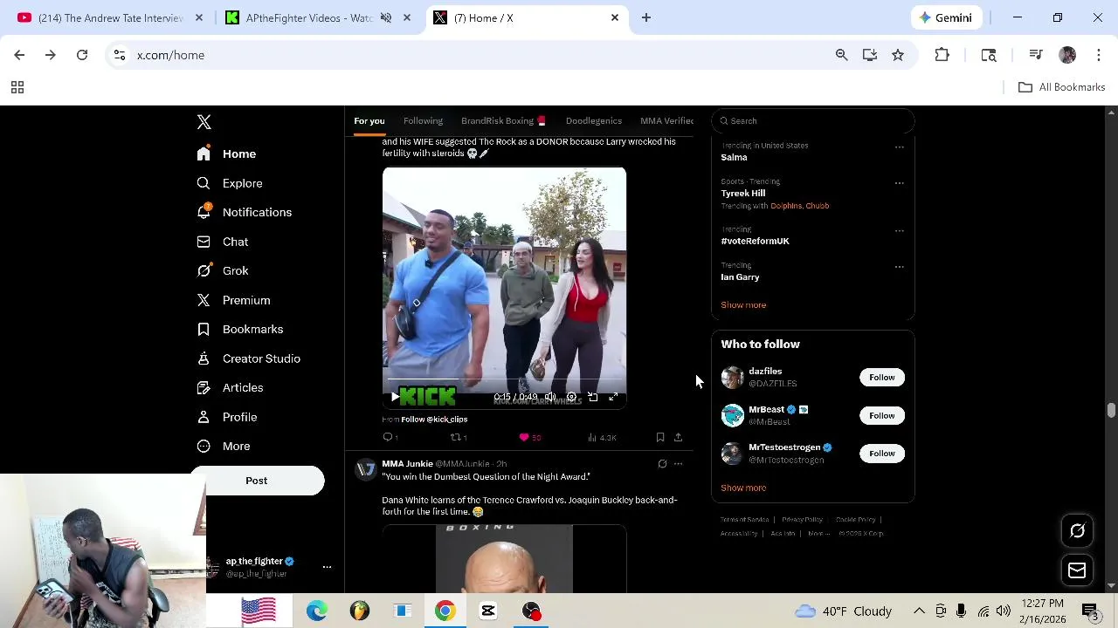Image resolution: width=1118 pixels, height=628 pixels.
Task: Follow dazfiles account
Action: click(882, 378)
